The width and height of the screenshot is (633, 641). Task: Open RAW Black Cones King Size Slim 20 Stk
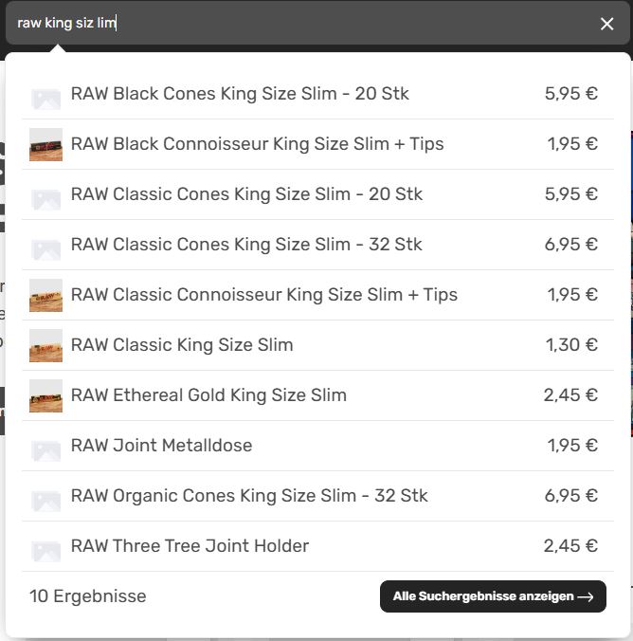[x=240, y=94]
